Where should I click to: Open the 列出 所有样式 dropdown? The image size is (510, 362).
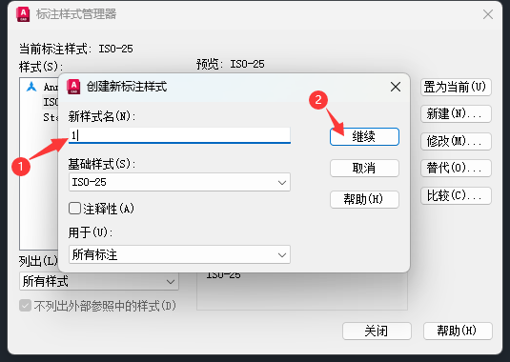point(99,281)
